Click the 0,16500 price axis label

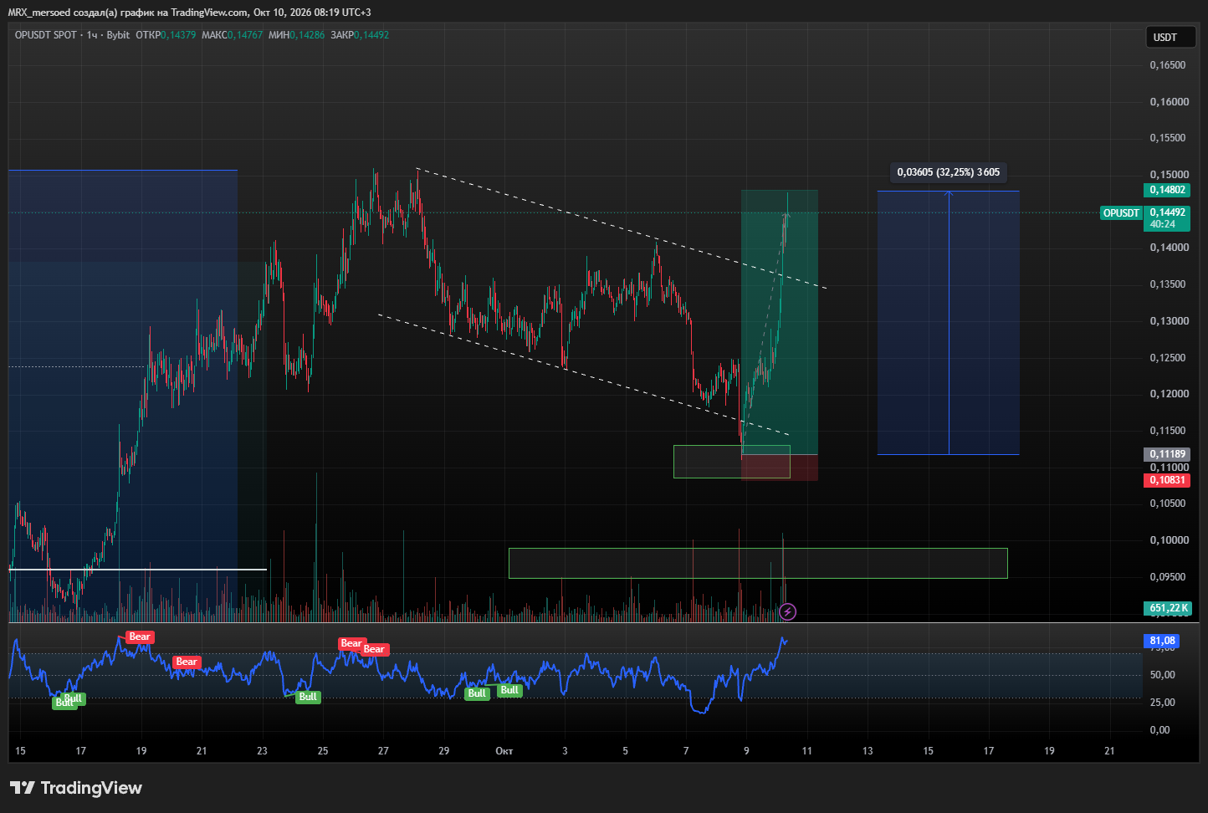tap(1168, 65)
